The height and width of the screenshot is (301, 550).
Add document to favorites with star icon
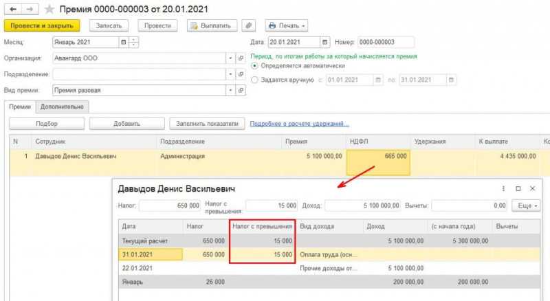(49, 9)
